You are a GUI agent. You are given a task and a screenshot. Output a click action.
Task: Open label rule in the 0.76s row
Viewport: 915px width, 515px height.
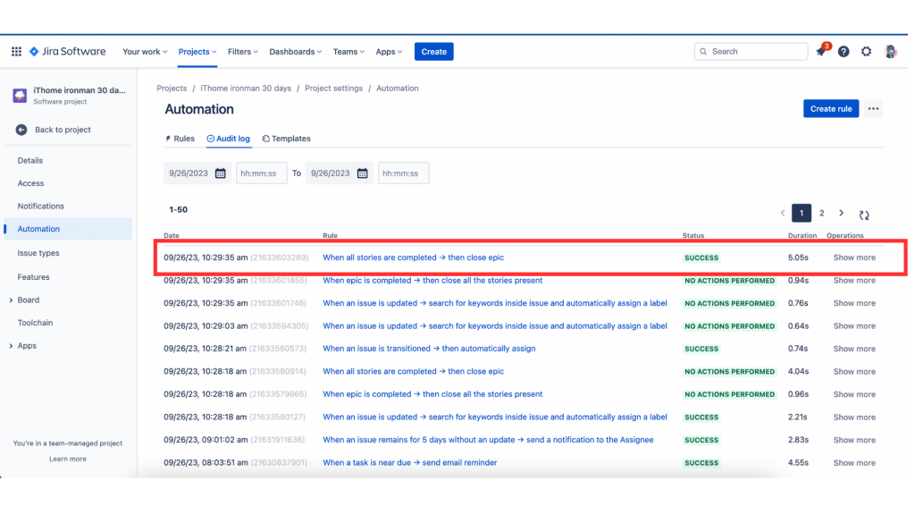pyautogui.click(x=495, y=303)
